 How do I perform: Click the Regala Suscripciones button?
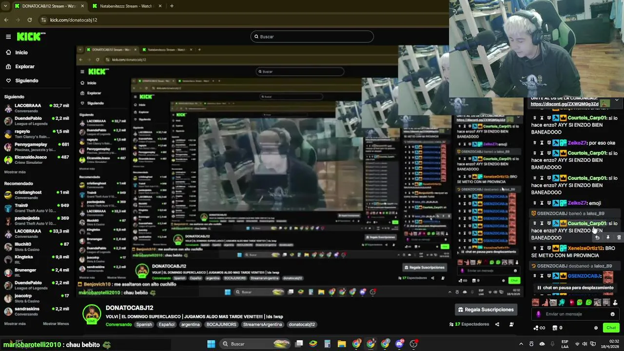[x=486, y=310]
